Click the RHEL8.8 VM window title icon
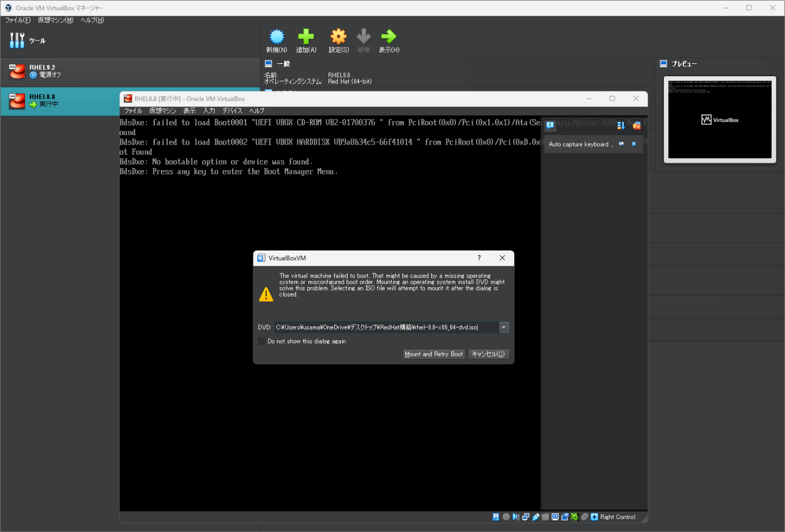 coord(128,99)
